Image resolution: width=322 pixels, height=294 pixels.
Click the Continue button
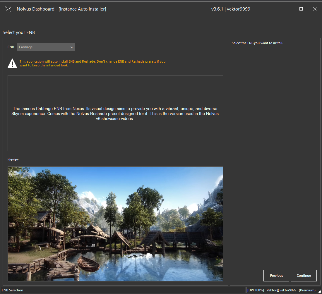[304, 276]
